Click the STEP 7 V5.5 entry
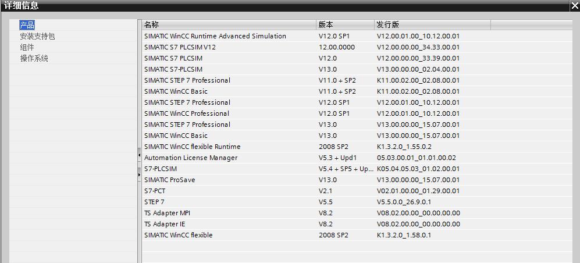Screen dimensions: 580x263 [x=155, y=202]
